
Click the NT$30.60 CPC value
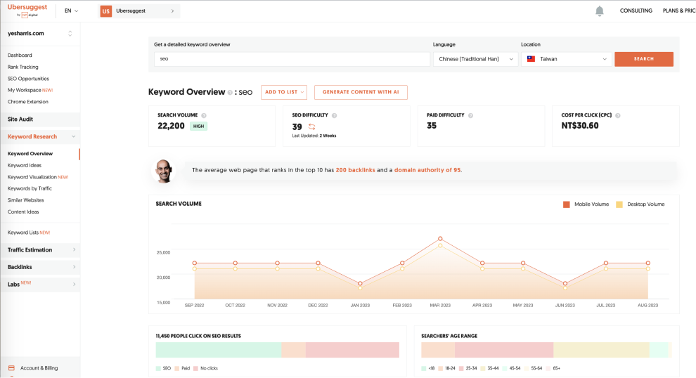(x=580, y=126)
